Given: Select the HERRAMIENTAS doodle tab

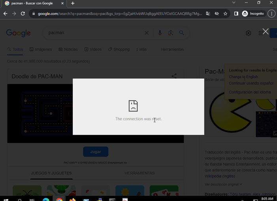Looking at the screenshot, I should pos(139,173).
